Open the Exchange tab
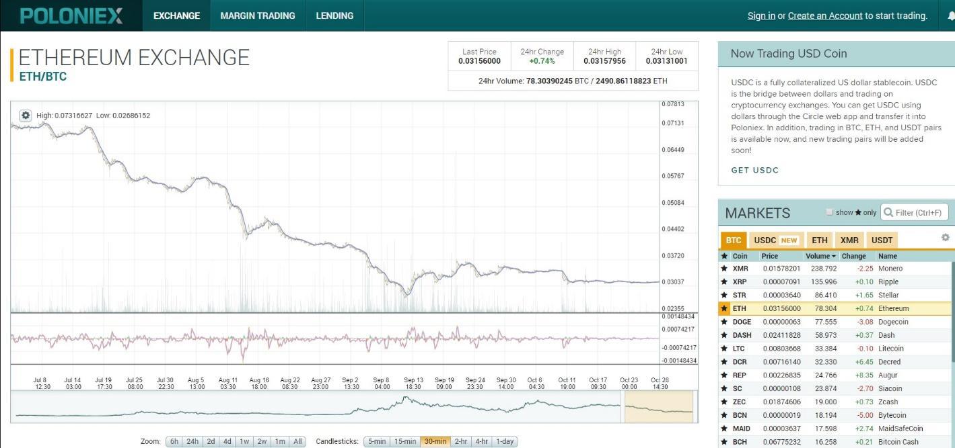The width and height of the screenshot is (955, 448). tap(176, 15)
